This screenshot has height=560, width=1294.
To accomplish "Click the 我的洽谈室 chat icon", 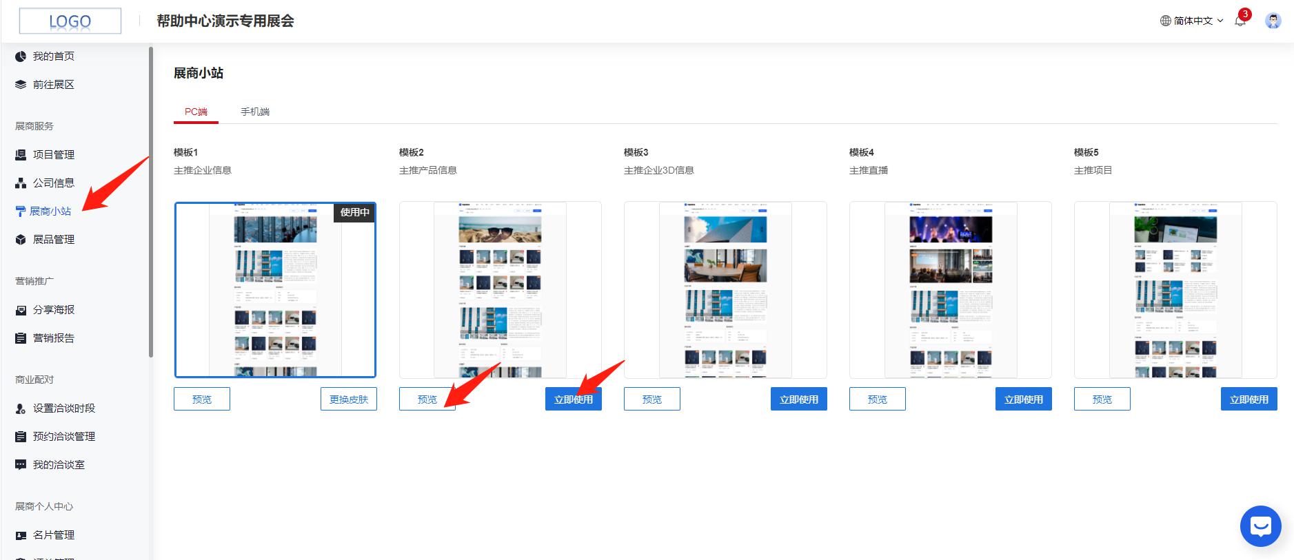I will pyautogui.click(x=21, y=465).
